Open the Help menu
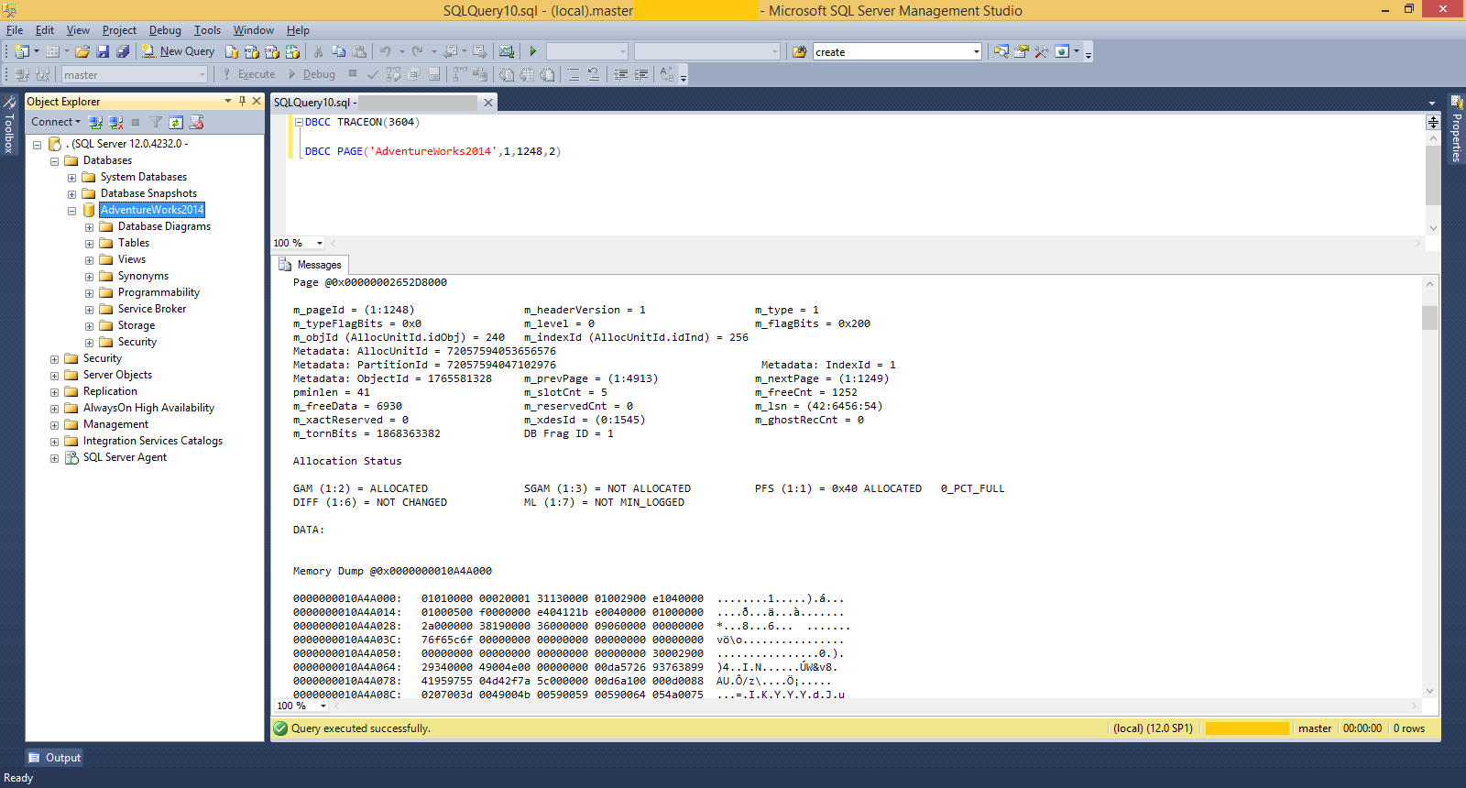This screenshot has height=788, width=1466. (x=298, y=30)
